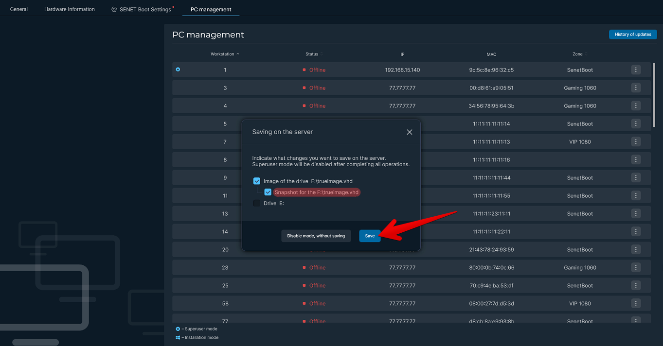
Task: Open the row menu for workstation 58
Action: 636,304
